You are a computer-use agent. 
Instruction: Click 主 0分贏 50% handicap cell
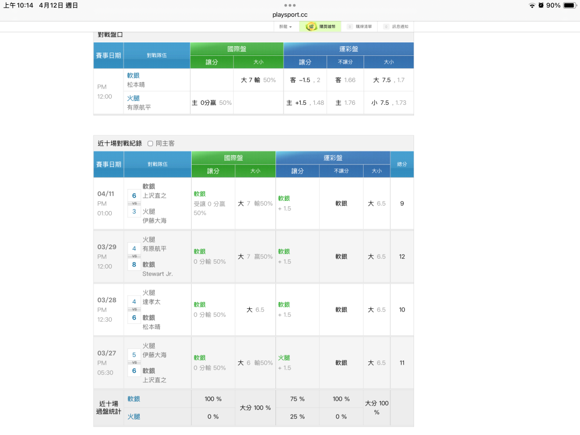click(x=212, y=103)
